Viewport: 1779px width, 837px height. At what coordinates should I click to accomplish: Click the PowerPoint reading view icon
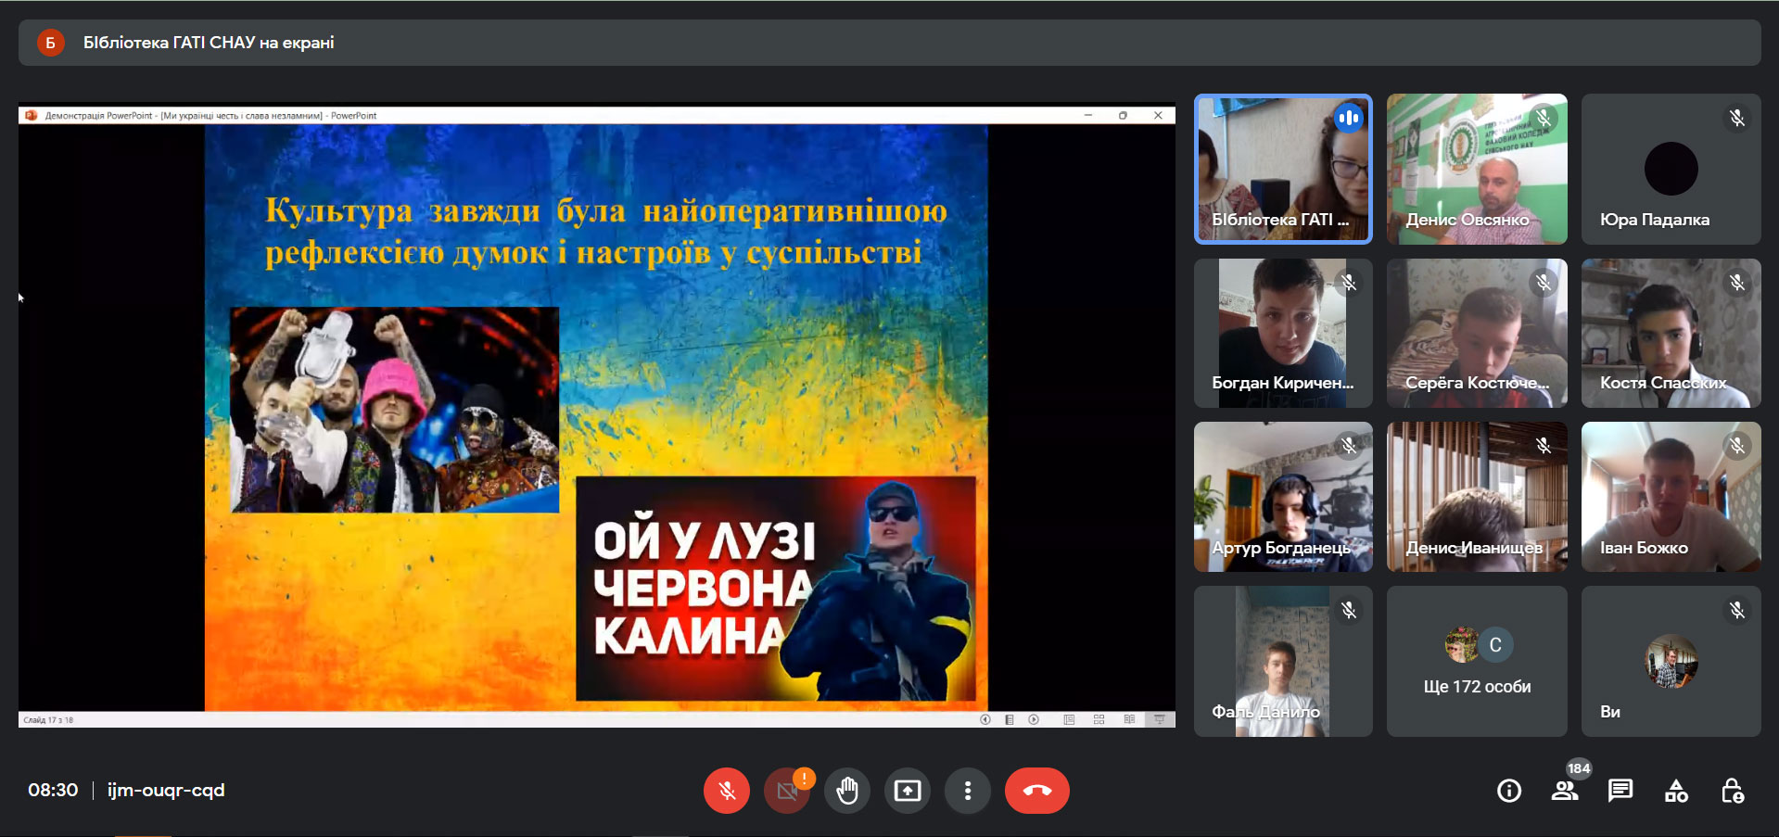click(1129, 719)
